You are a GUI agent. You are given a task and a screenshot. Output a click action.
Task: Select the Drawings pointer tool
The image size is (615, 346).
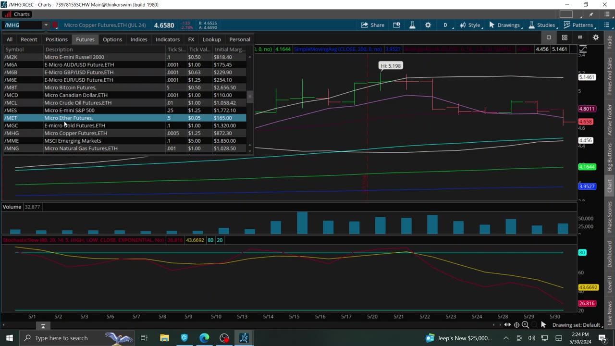(x=492, y=25)
